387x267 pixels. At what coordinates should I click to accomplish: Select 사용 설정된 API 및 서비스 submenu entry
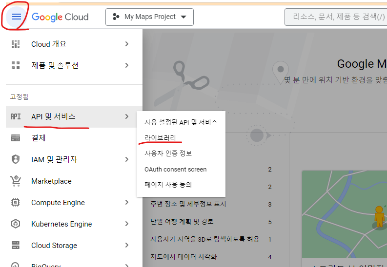point(181,122)
